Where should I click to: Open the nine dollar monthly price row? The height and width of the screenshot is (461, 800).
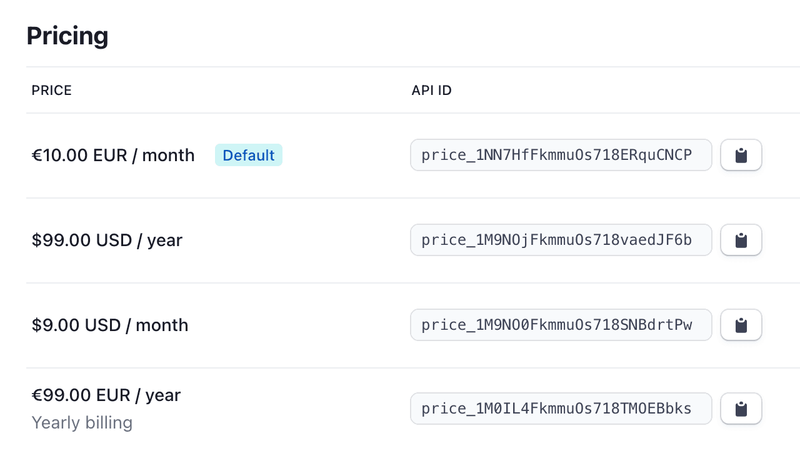pyautogui.click(x=413, y=325)
